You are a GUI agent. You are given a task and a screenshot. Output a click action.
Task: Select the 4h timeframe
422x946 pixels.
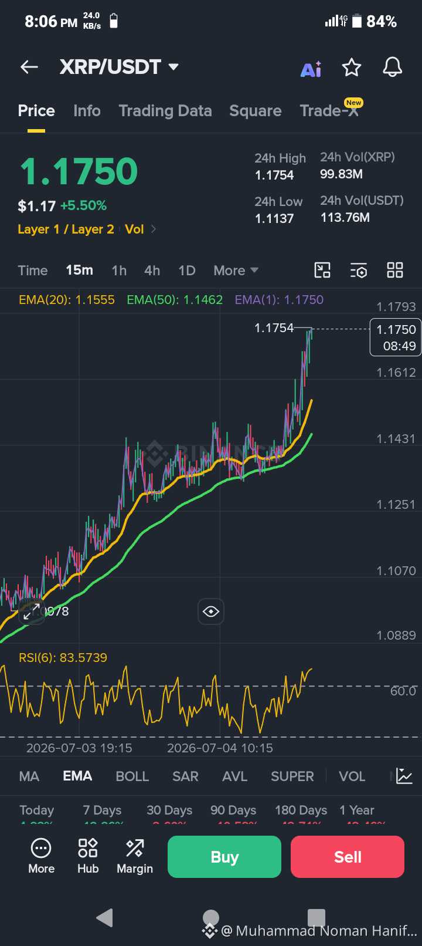coord(152,271)
